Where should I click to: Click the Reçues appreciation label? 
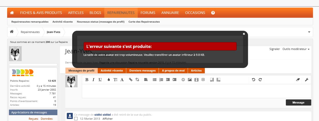33,119
